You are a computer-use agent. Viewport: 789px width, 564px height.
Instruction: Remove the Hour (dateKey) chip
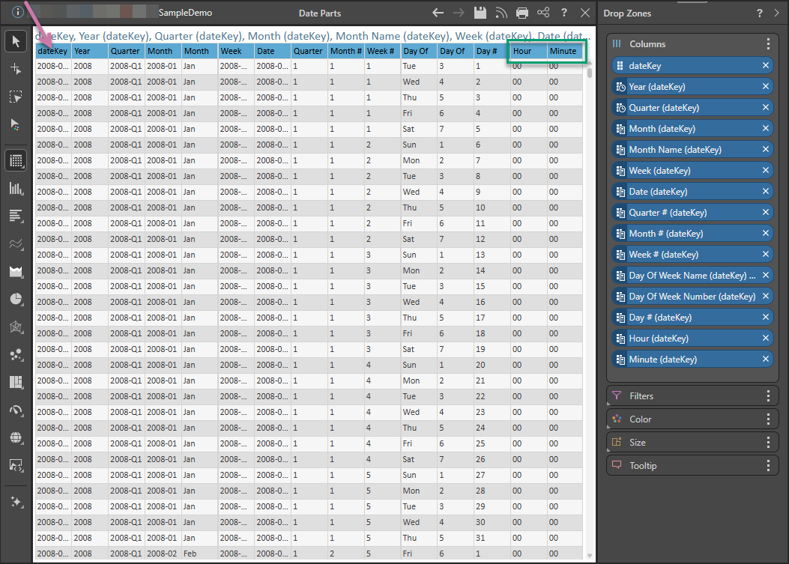click(x=766, y=338)
